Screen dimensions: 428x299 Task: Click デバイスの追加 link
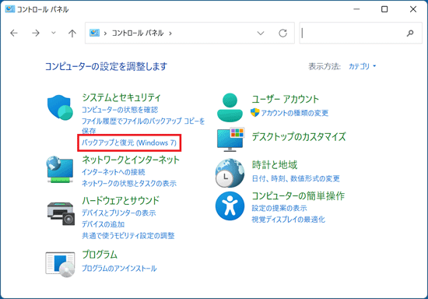pos(103,224)
